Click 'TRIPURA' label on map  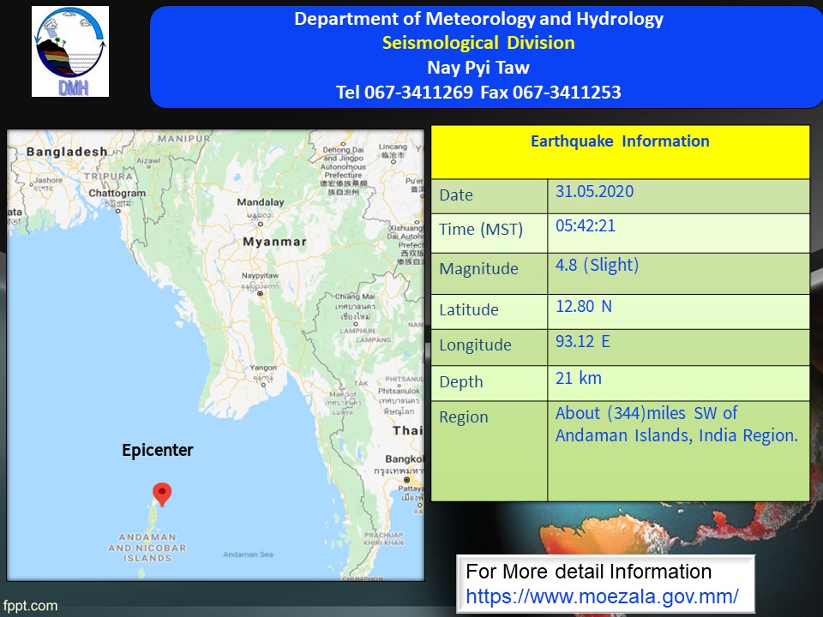pos(108,177)
